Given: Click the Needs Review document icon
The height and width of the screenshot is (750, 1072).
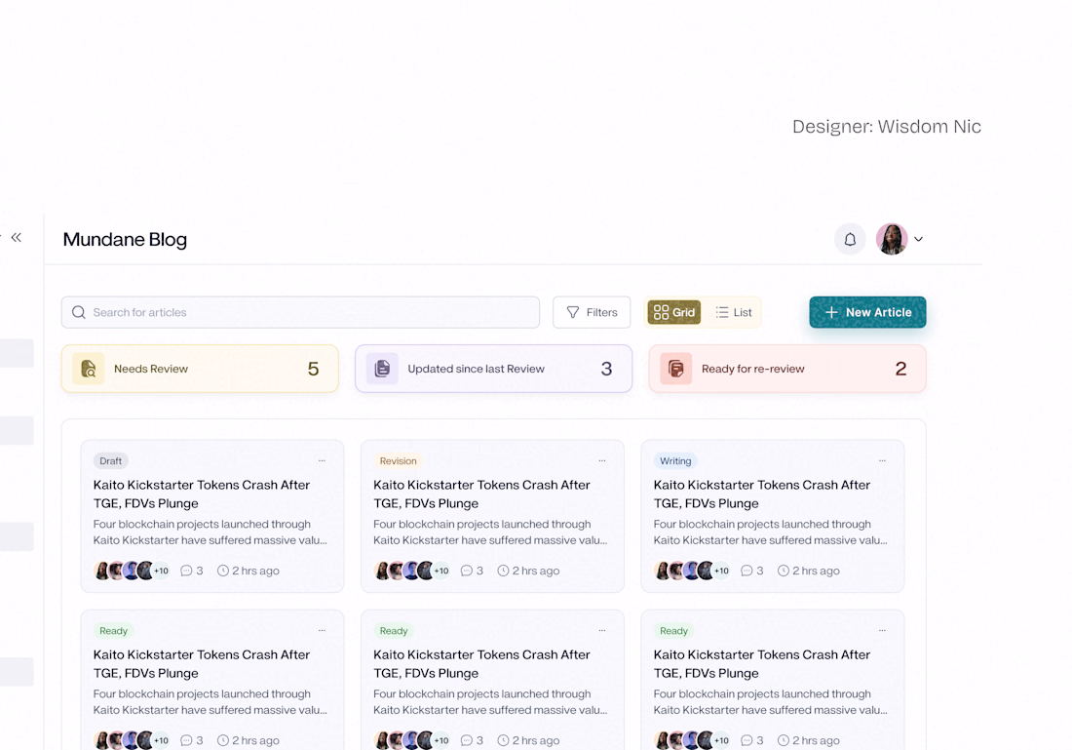Looking at the screenshot, I should (x=88, y=369).
